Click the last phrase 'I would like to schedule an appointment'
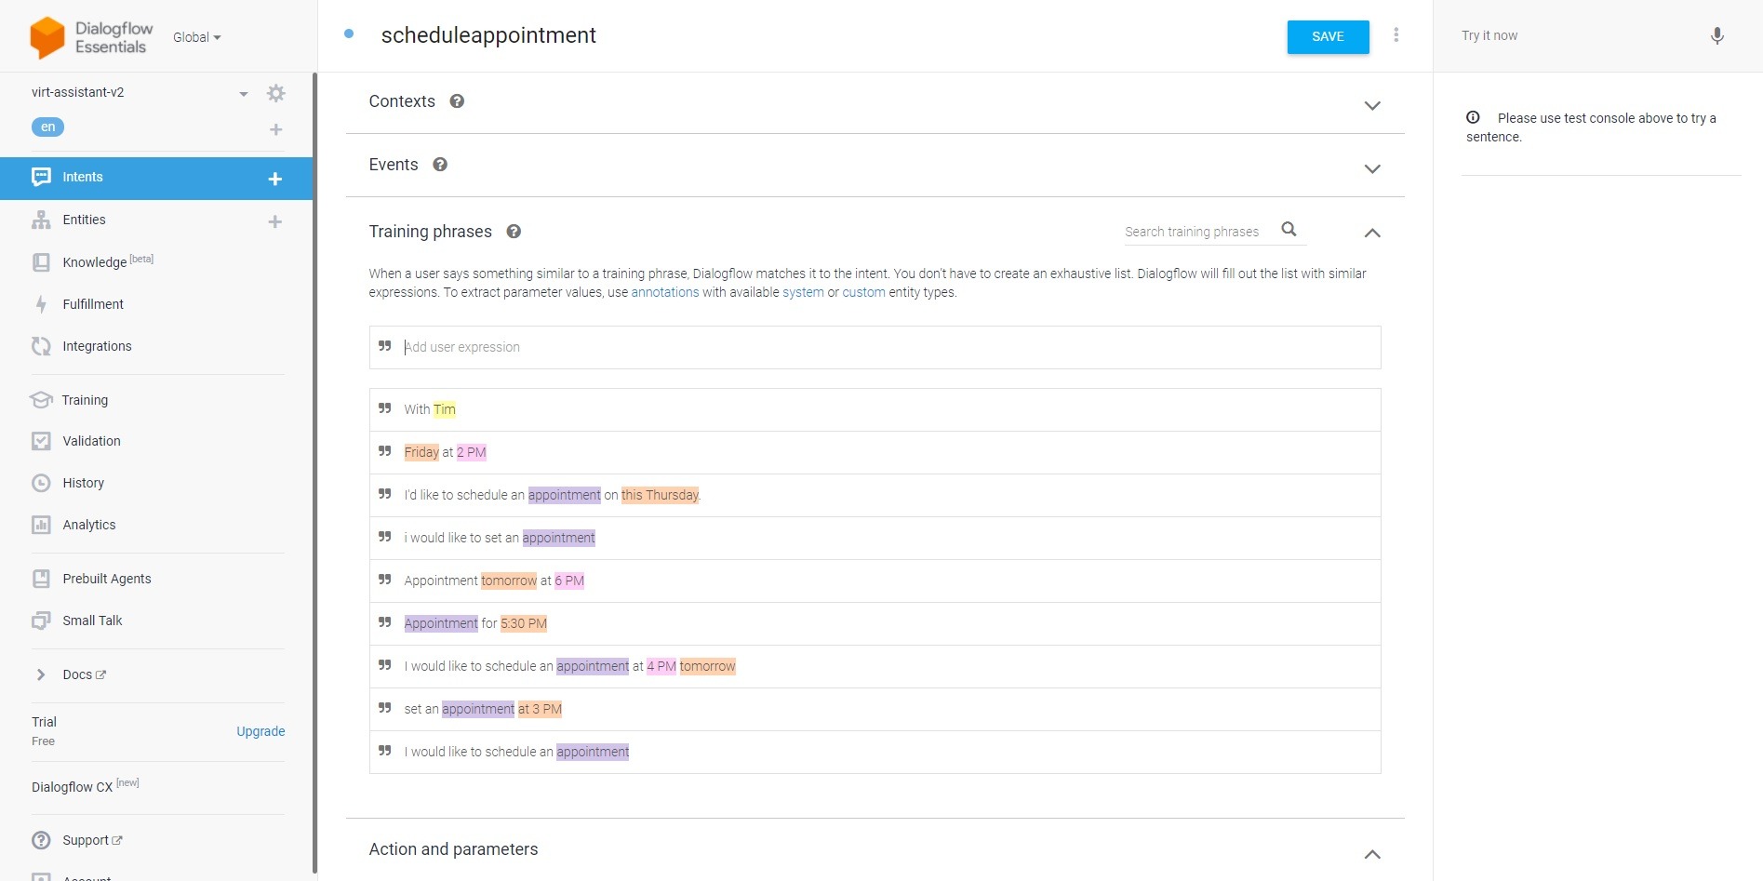The image size is (1763, 881). tap(516, 752)
